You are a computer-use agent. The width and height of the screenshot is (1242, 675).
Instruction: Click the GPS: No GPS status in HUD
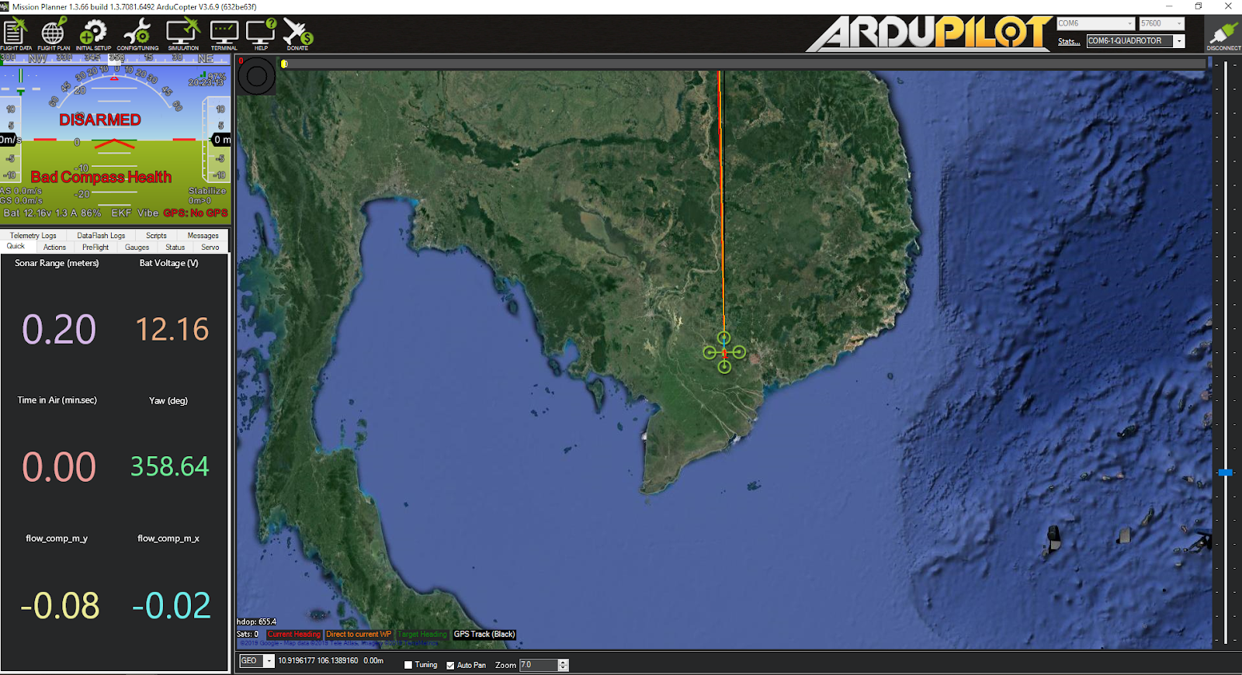click(x=196, y=213)
